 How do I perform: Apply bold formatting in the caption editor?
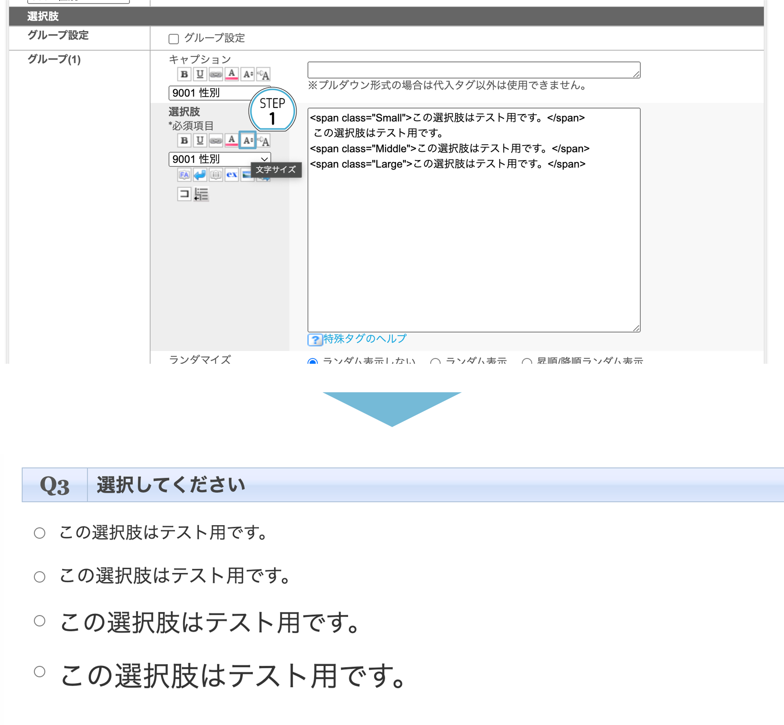(x=185, y=74)
